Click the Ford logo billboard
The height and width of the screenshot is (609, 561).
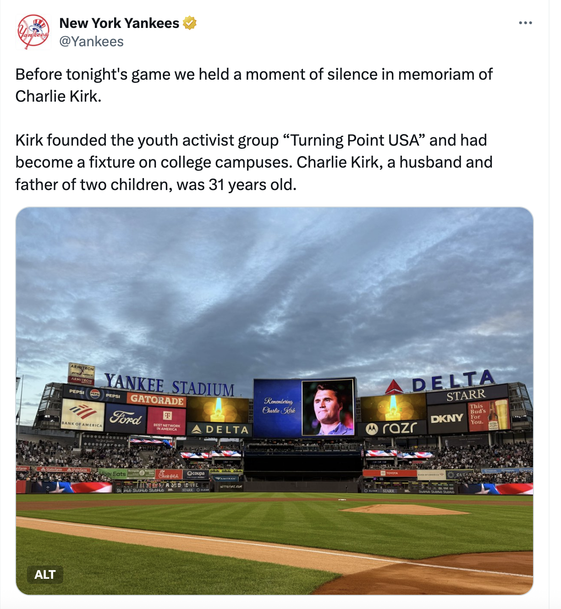[x=126, y=418]
